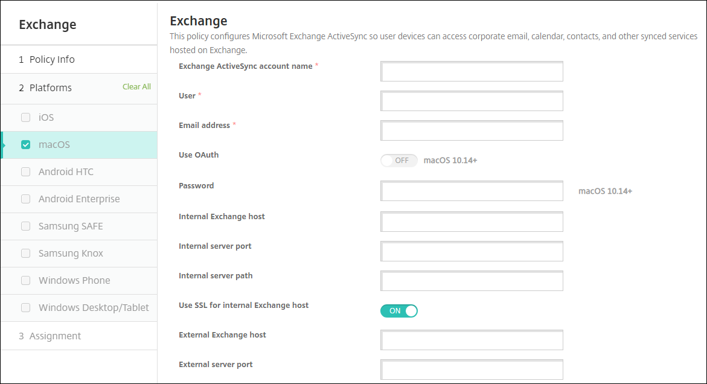
Task: Select the Samsung SAFE checkbox
Action: 25,226
